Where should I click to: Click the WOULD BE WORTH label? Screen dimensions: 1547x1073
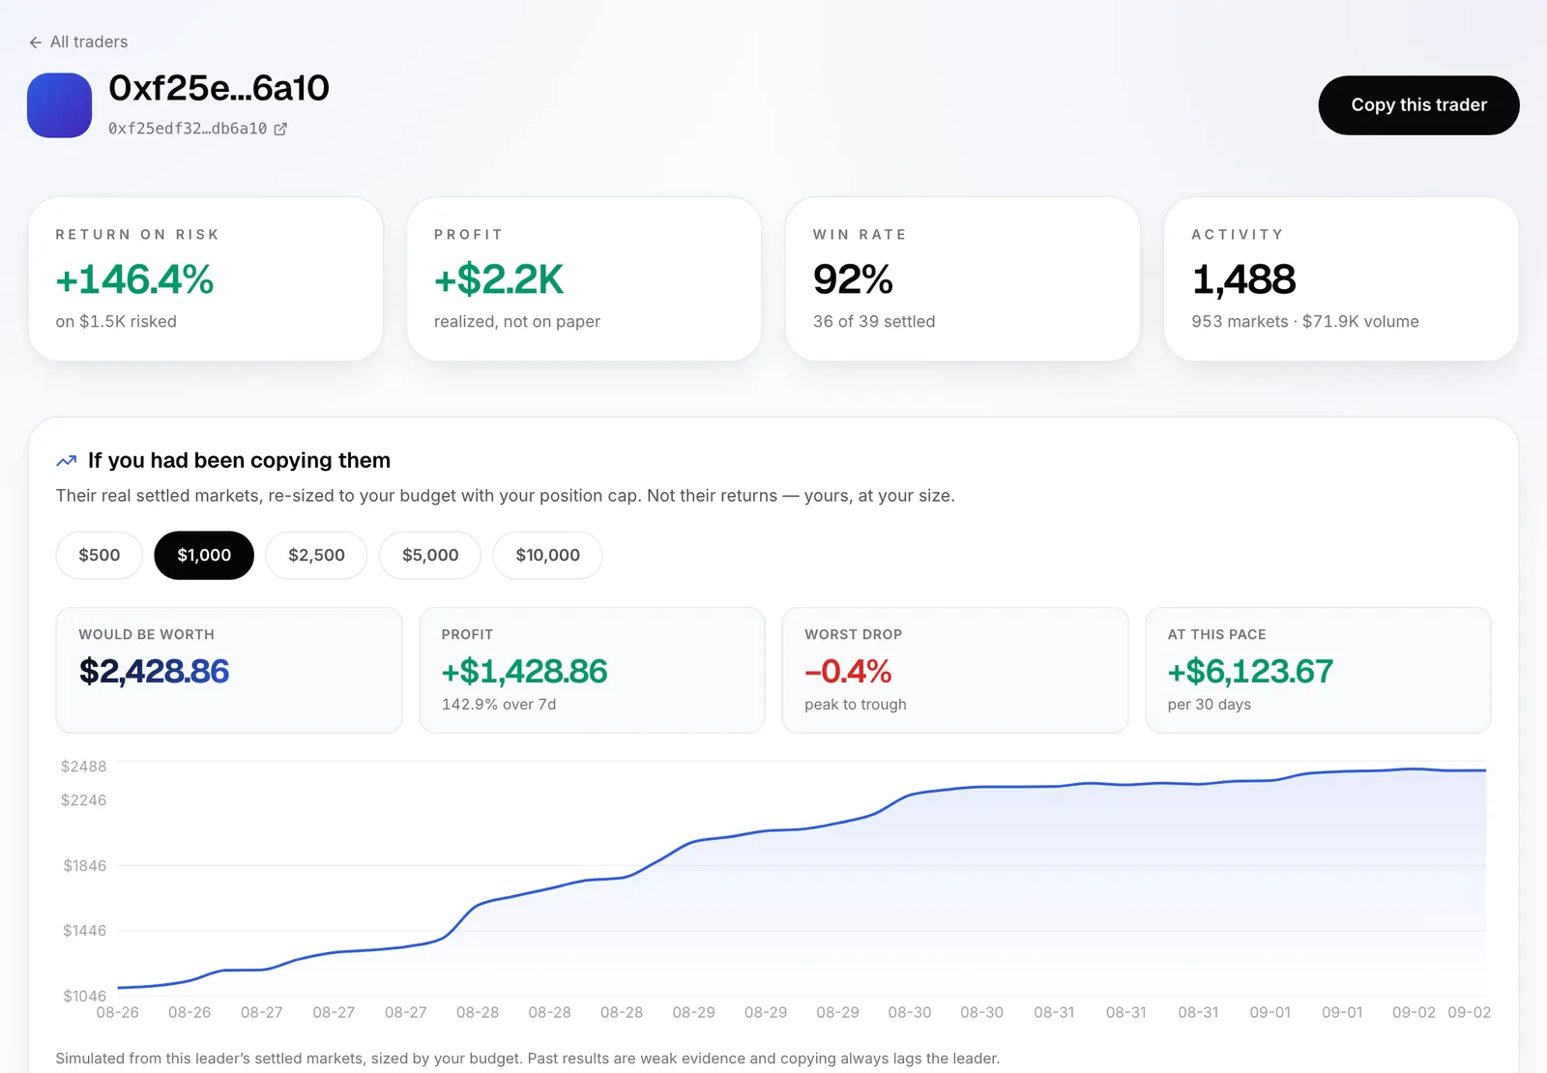(x=147, y=635)
